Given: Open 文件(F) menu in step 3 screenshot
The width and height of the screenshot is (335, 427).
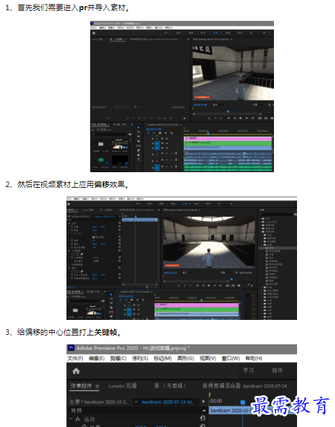Looking at the screenshot, I should [x=75, y=359].
